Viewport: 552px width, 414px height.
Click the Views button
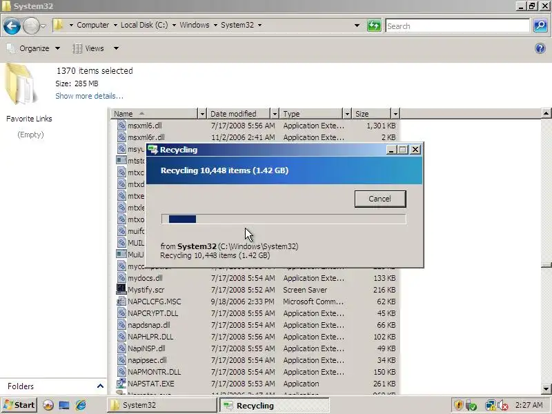[89, 48]
